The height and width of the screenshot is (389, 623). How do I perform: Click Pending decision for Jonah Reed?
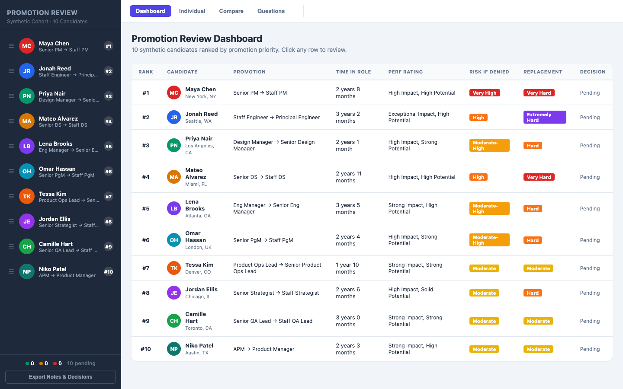coord(590,118)
